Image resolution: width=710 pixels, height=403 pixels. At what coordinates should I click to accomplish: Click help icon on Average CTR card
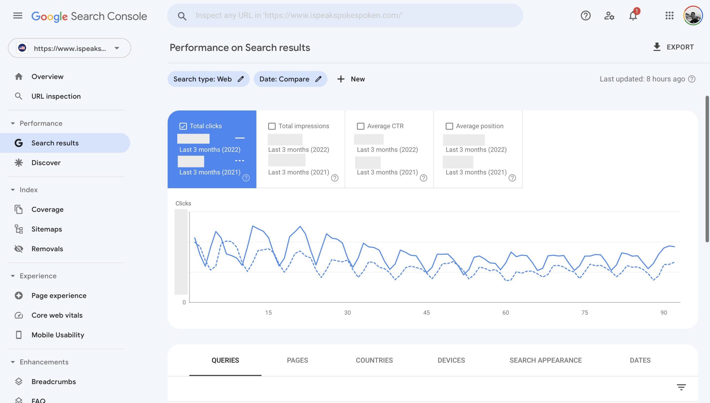coord(424,178)
